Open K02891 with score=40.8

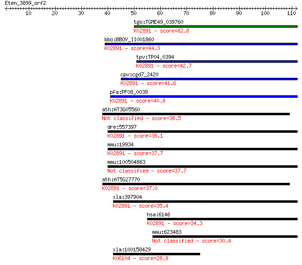click(x=137, y=101)
